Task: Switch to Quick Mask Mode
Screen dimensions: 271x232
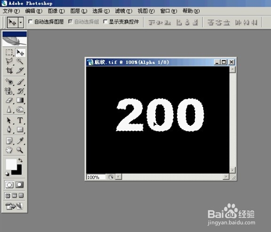Action: coord(20,185)
